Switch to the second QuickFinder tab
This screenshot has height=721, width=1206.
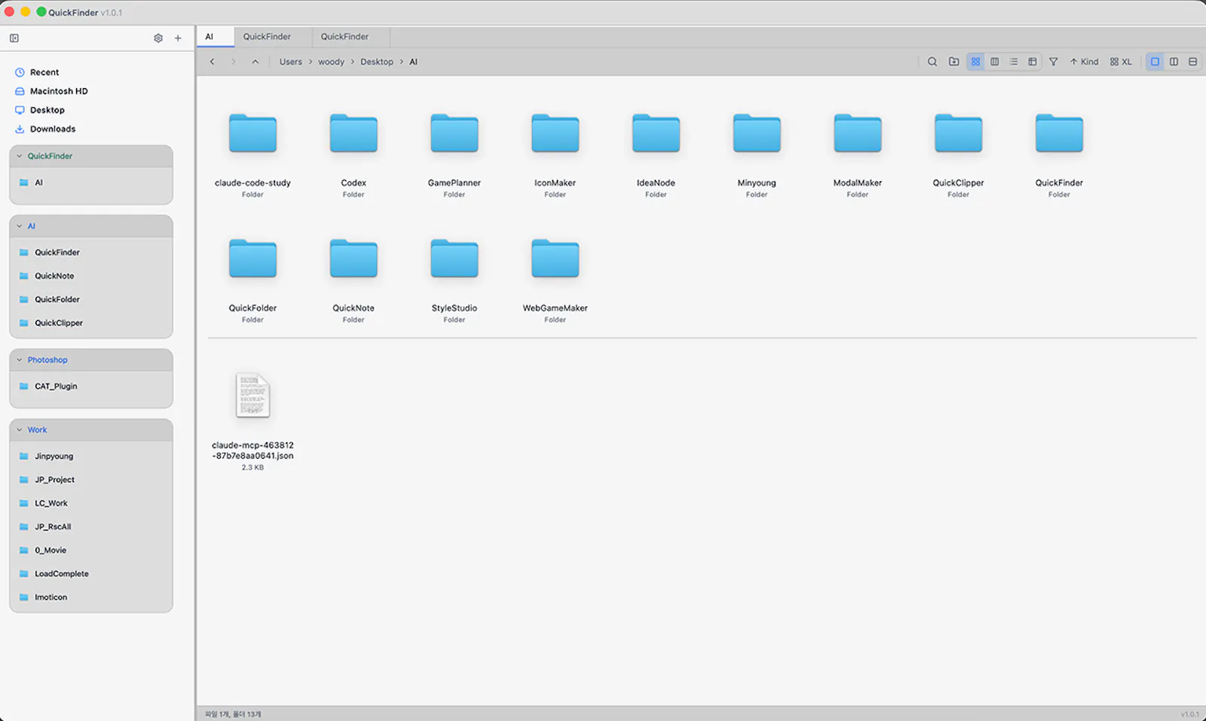351,36
